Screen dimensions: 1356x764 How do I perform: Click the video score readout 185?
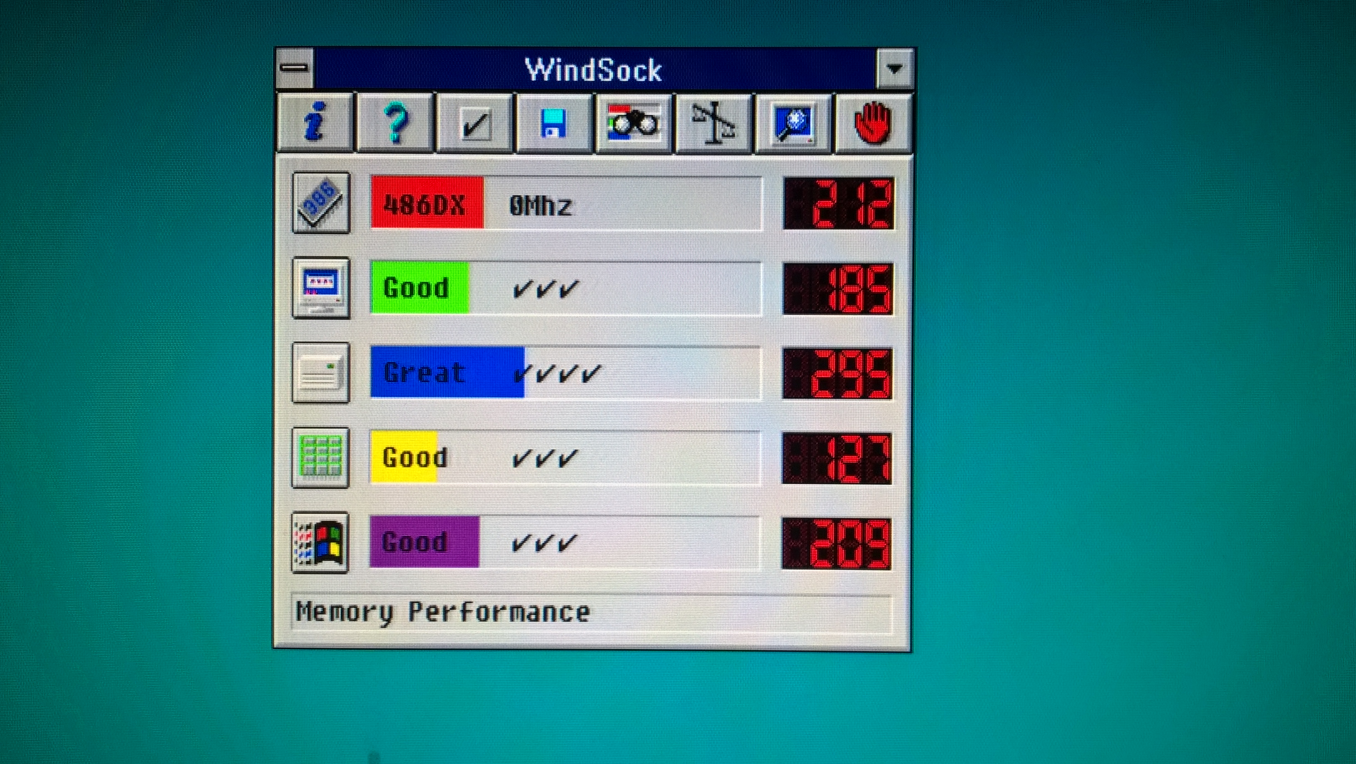pyautogui.click(x=838, y=289)
